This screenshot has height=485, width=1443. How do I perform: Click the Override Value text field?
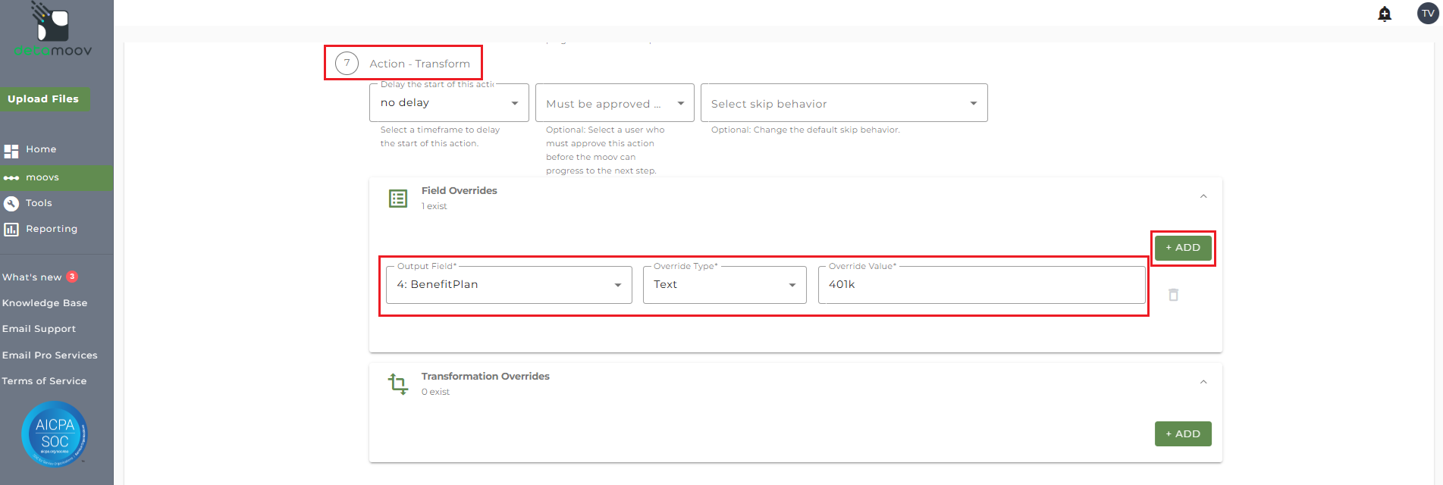pyautogui.click(x=981, y=285)
